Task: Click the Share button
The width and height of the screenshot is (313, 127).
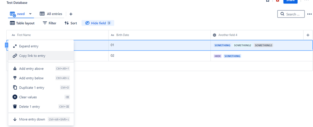Action: click(290, 1)
